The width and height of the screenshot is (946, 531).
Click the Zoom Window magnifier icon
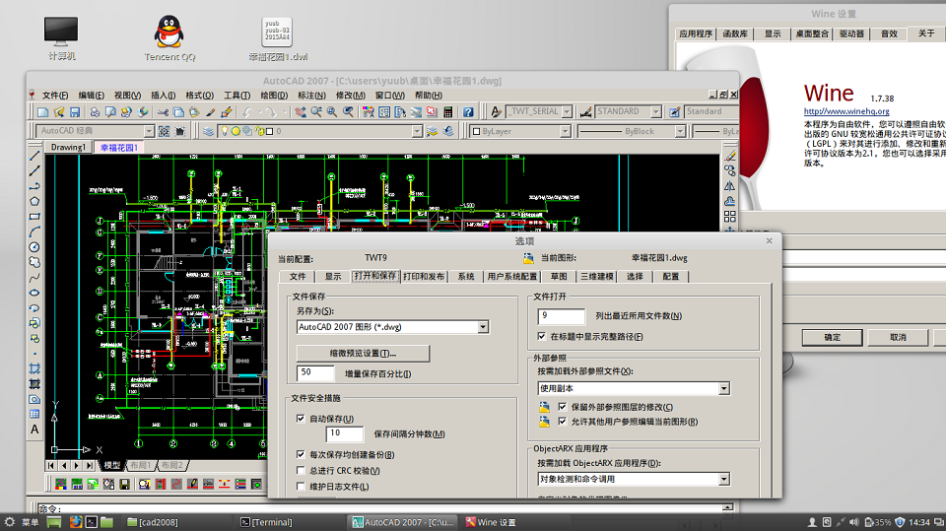pos(332,112)
